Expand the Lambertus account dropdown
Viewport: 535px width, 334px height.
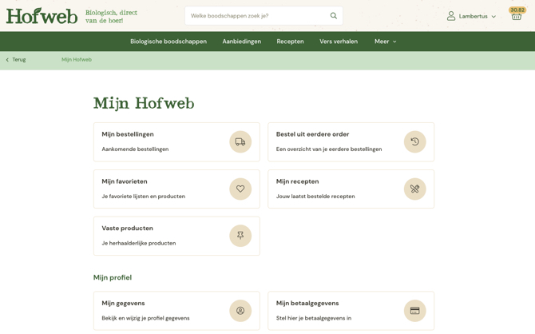click(x=472, y=16)
